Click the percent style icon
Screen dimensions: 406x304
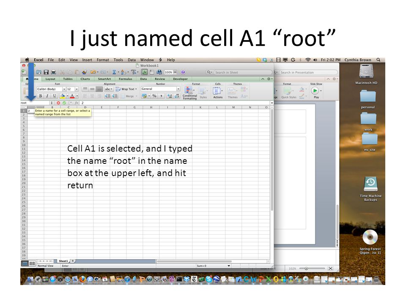coord(154,96)
